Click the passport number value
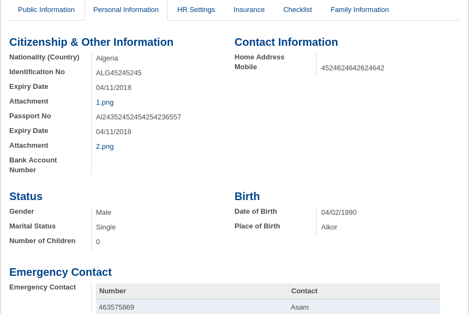 138,117
